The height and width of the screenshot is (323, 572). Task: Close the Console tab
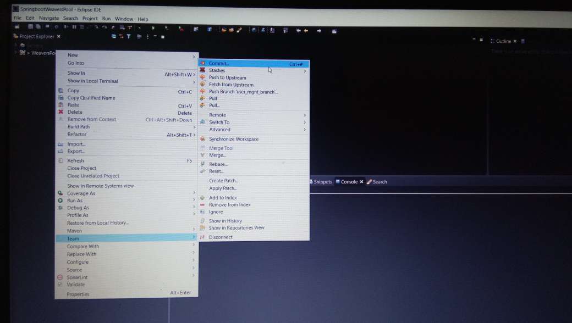(x=361, y=182)
